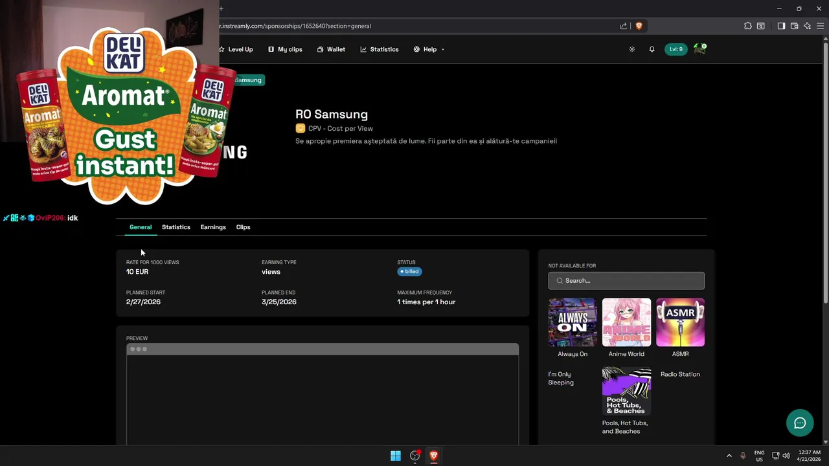Select the ASMR category thumbnail
The image size is (829, 466).
tap(680, 322)
